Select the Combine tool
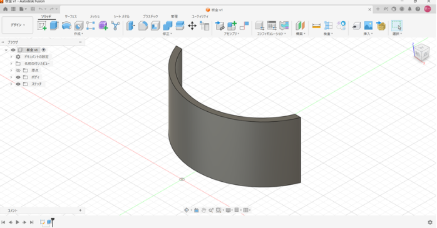This screenshot has height=228, width=437. 168,26
